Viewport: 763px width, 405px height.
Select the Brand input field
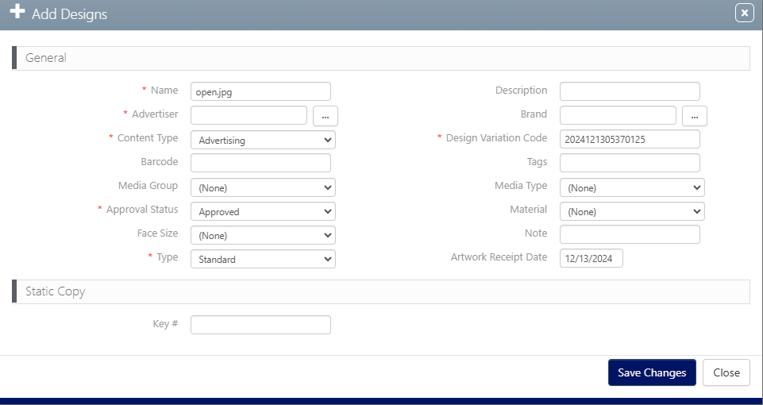pyautogui.click(x=618, y=116)
